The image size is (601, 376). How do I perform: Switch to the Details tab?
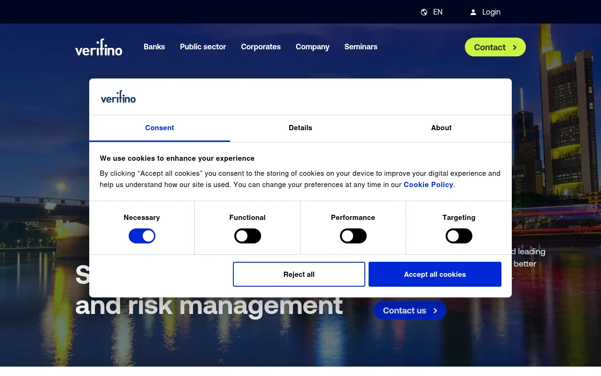click(300, 128)
